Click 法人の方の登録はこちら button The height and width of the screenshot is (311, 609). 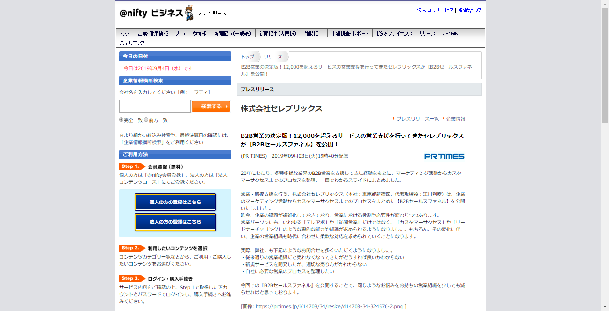175,222
